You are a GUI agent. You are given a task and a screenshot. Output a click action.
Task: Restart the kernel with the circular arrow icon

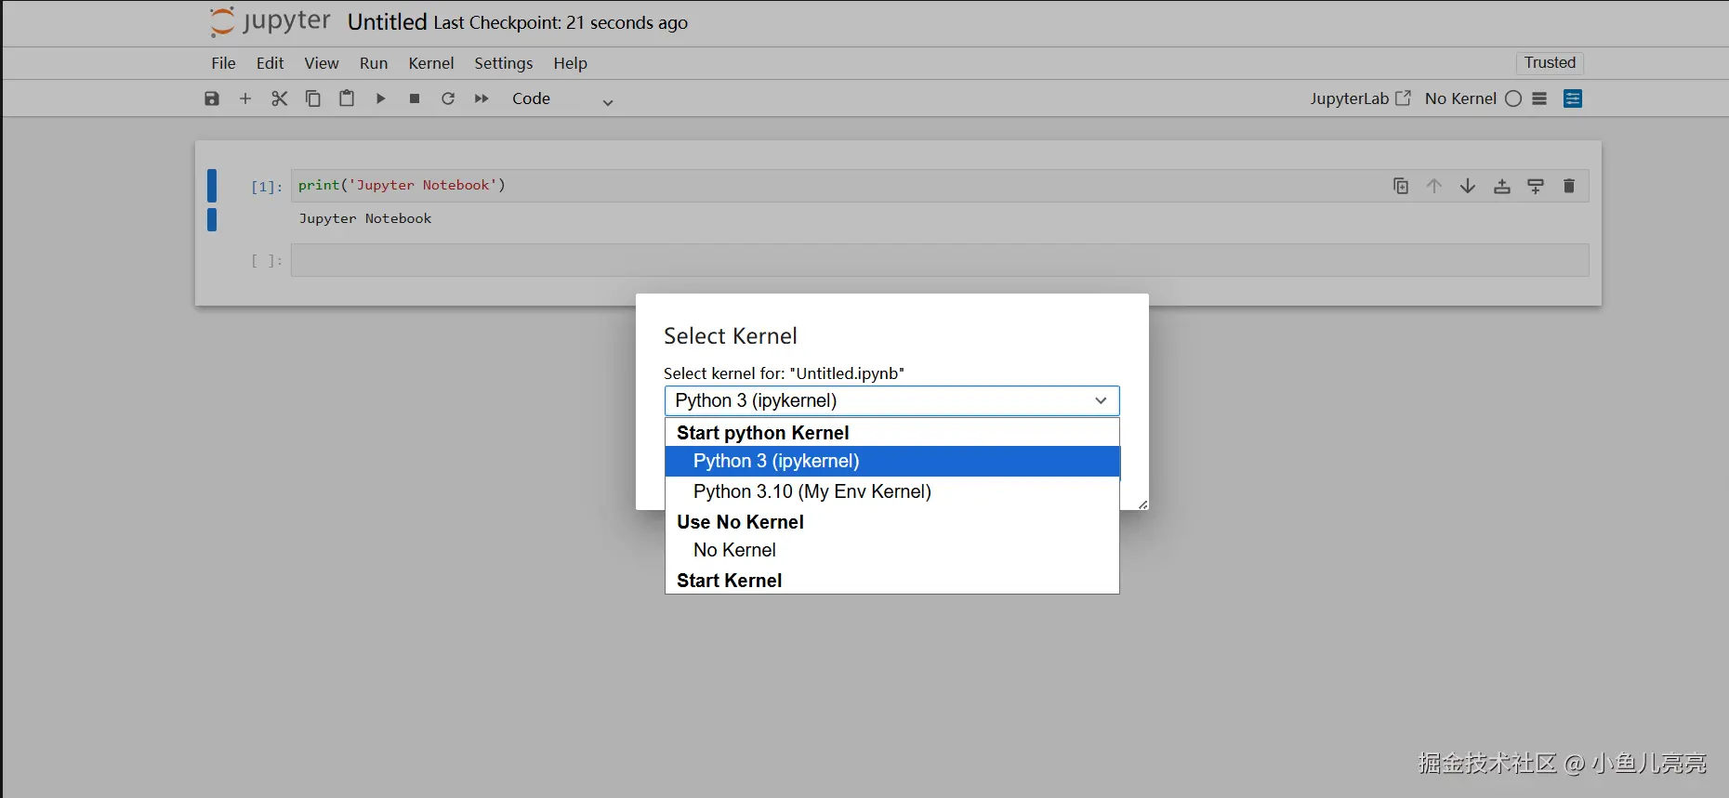(448, 98)
